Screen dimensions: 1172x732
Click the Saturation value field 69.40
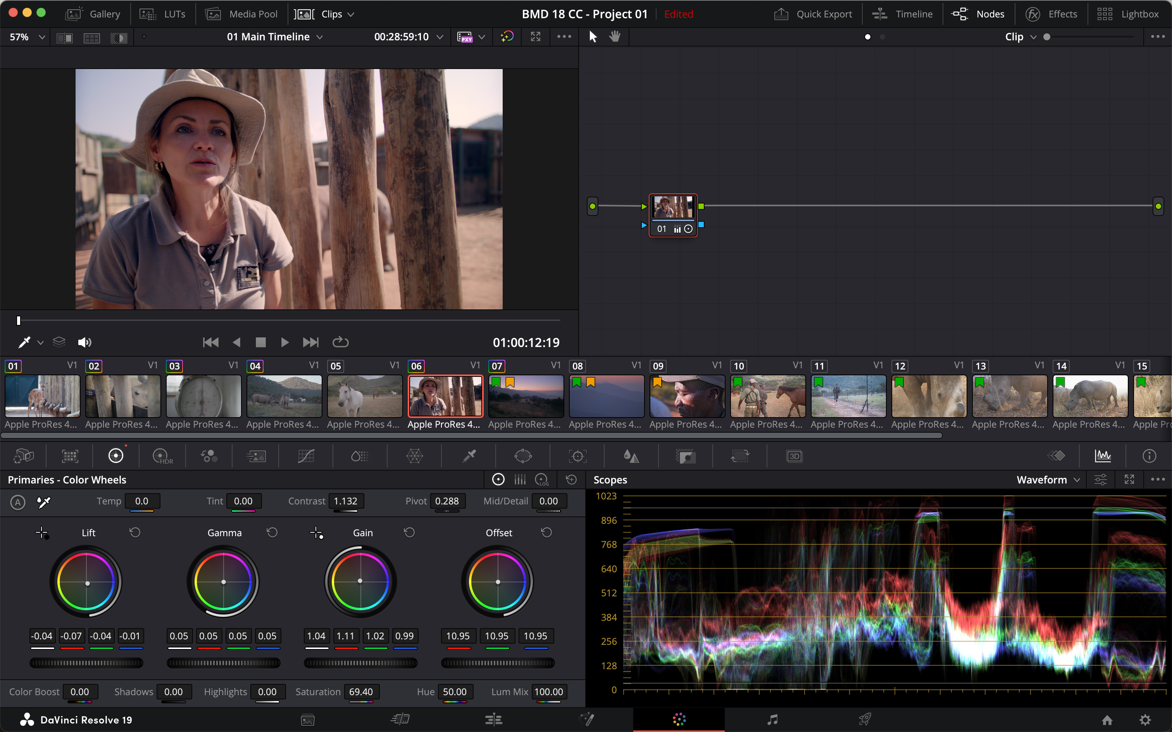point(361,692)
